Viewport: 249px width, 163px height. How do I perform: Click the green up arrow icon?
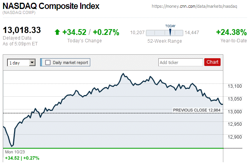(57, 32)
